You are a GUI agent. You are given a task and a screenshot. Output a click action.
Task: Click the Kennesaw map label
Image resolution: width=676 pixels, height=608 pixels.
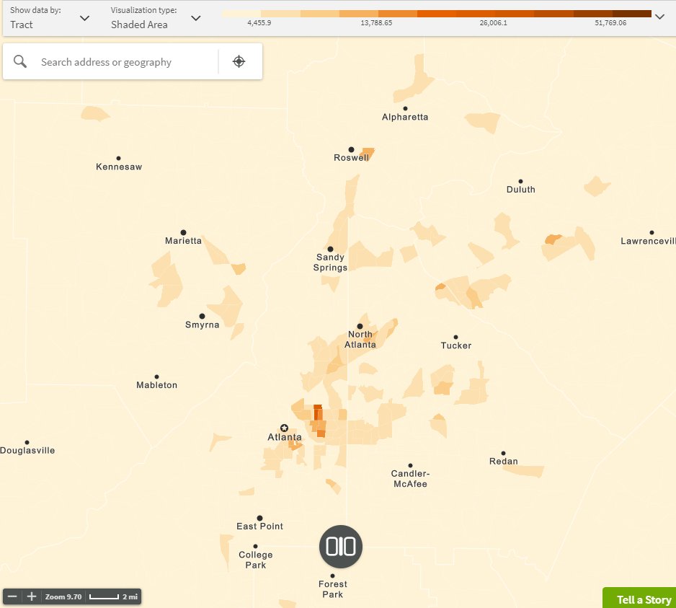click(119, 167)
